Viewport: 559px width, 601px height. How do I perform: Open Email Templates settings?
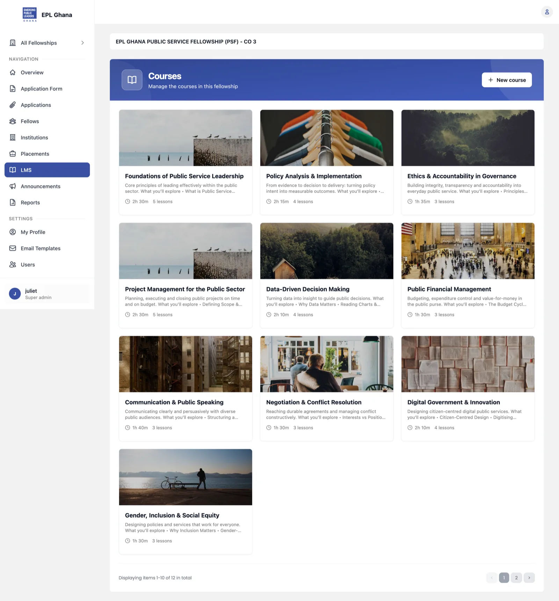point(47,248)
